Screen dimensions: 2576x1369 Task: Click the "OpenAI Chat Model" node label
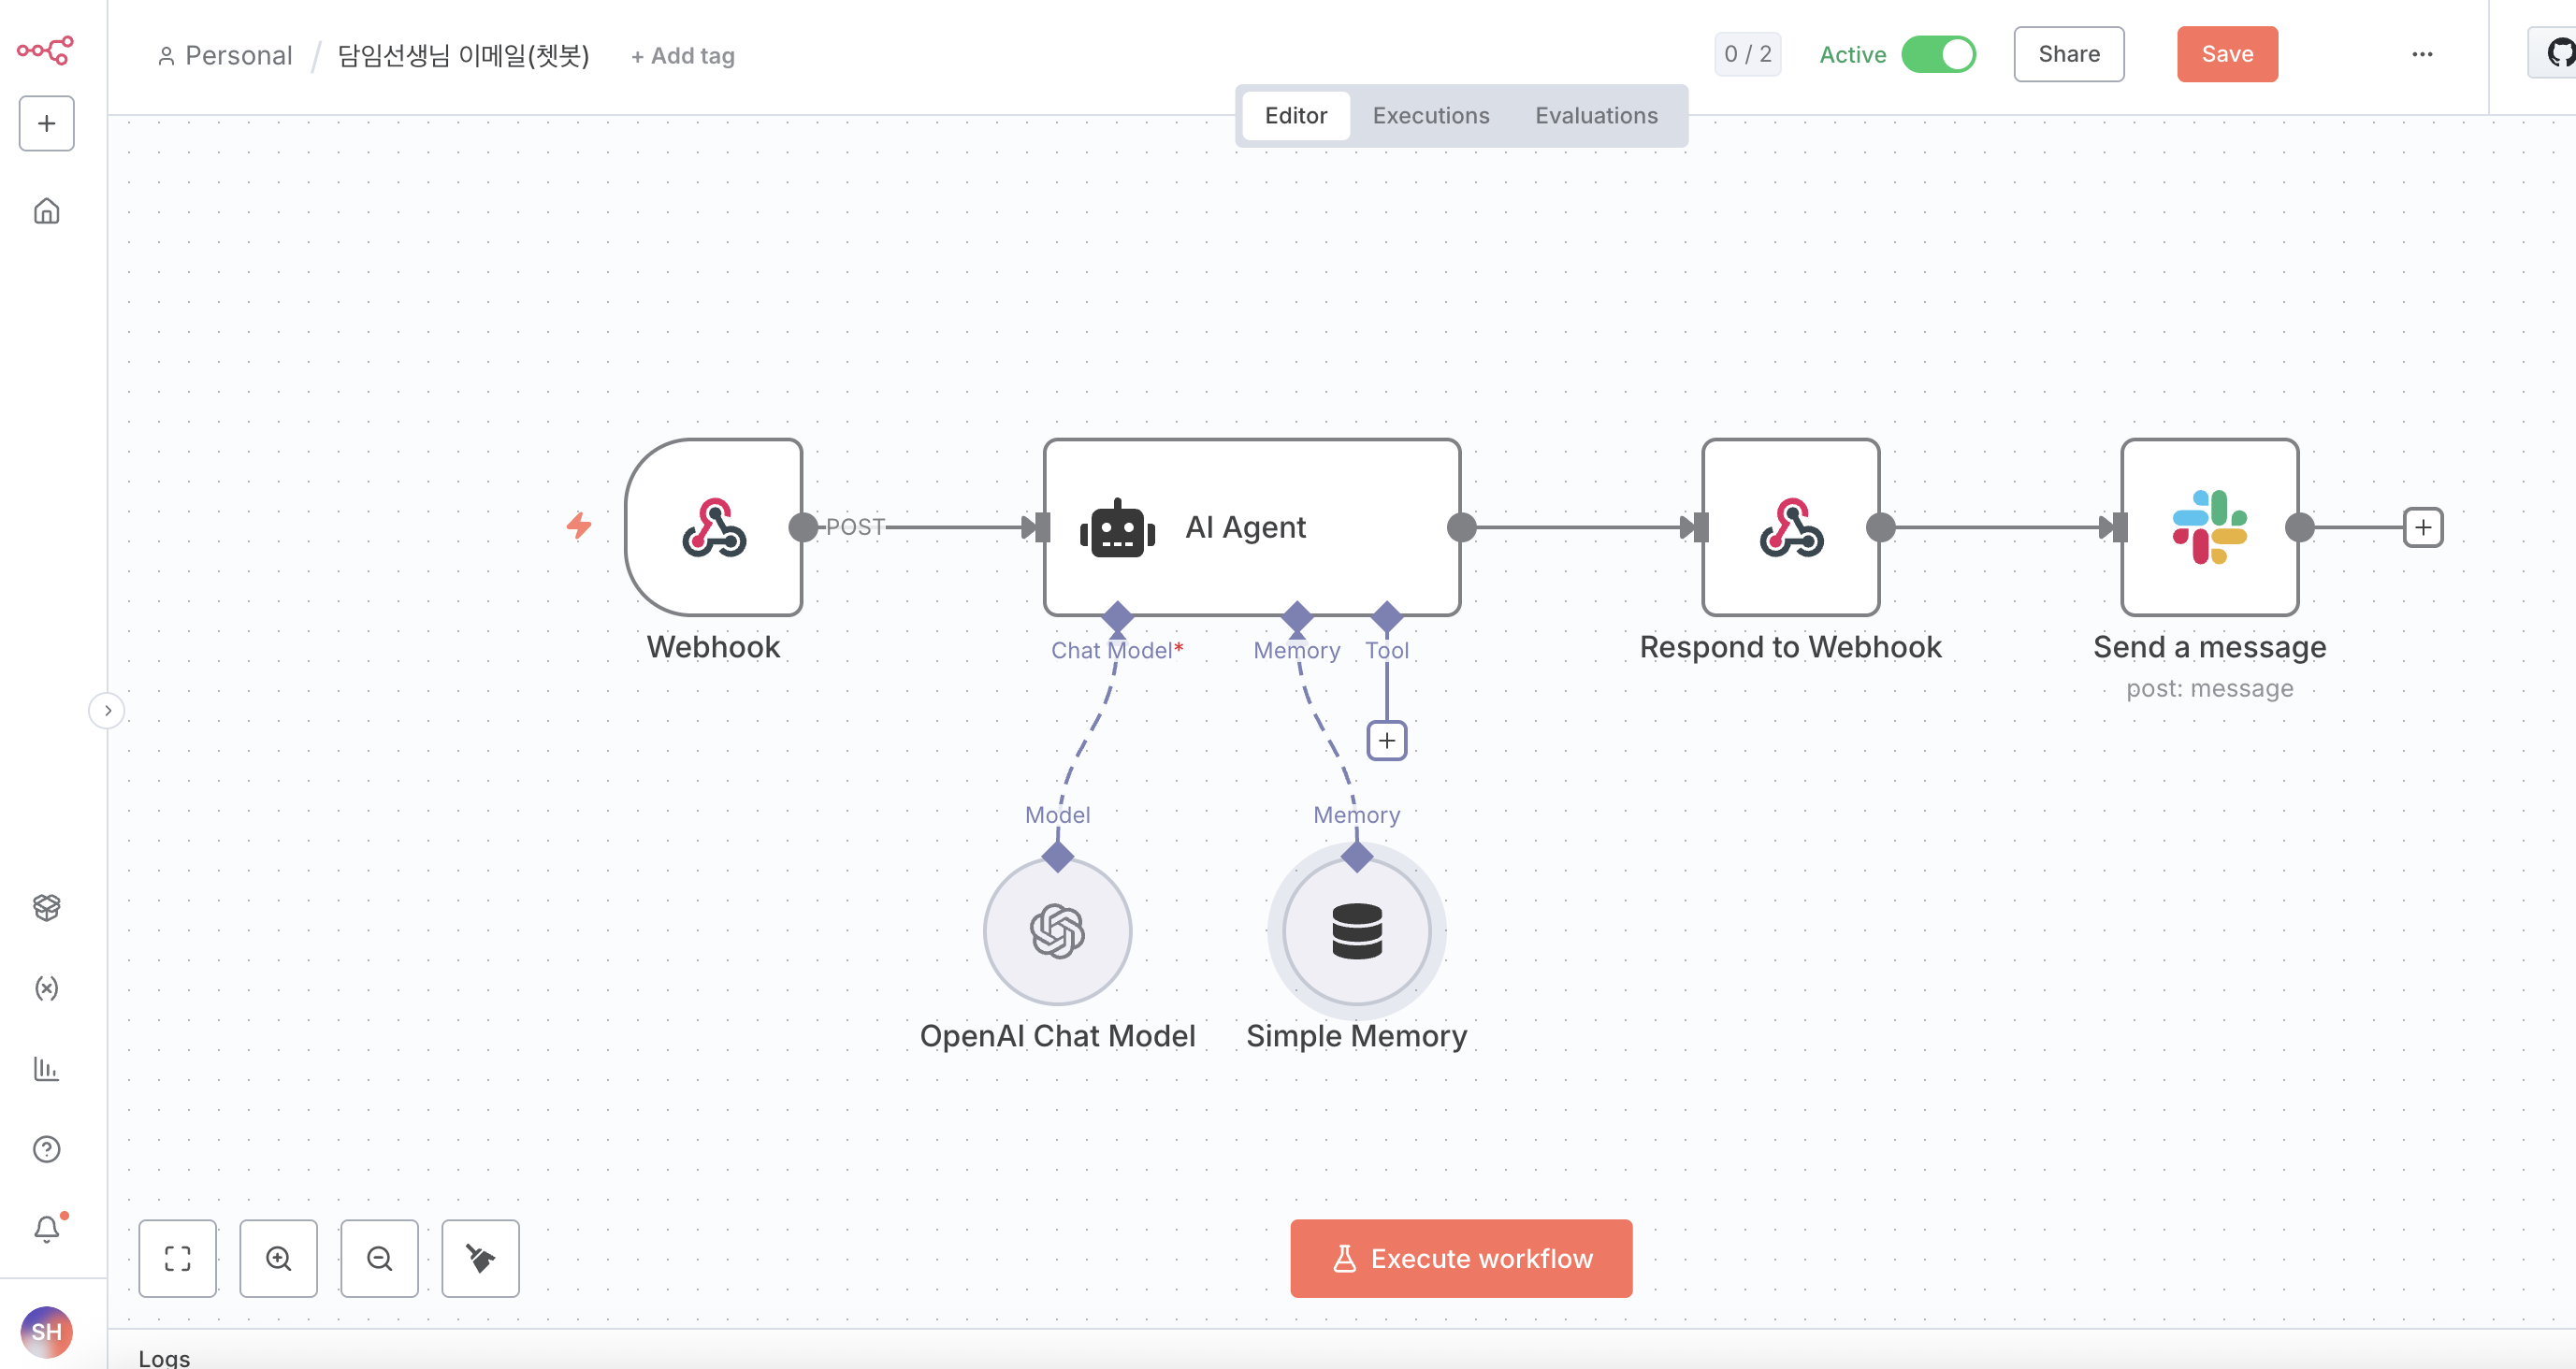point(1058,1036)
